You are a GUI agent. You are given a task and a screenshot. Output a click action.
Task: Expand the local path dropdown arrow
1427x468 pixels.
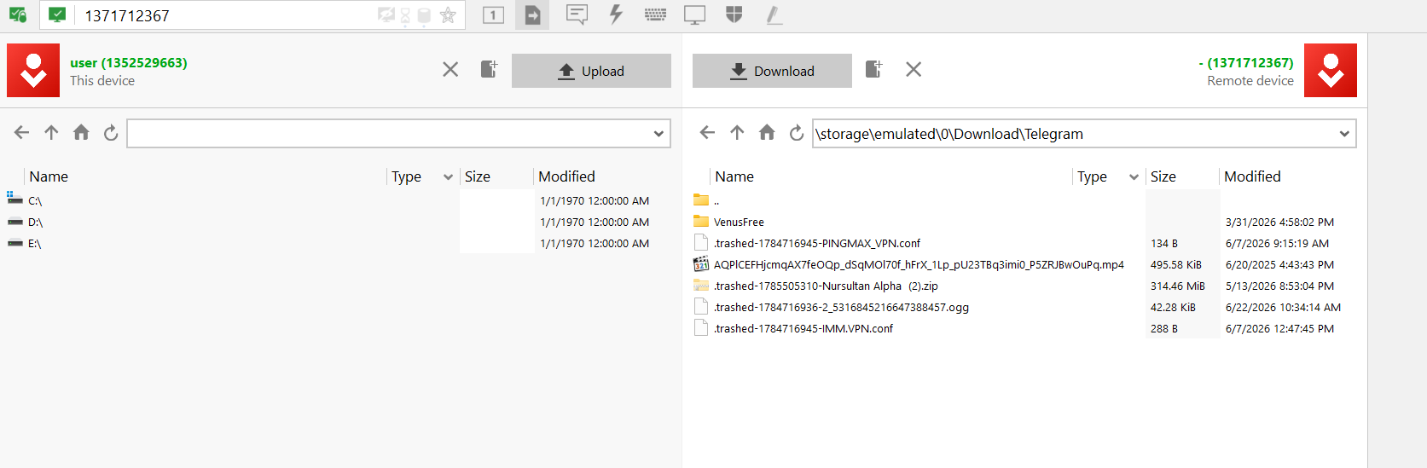coord(658,134)
